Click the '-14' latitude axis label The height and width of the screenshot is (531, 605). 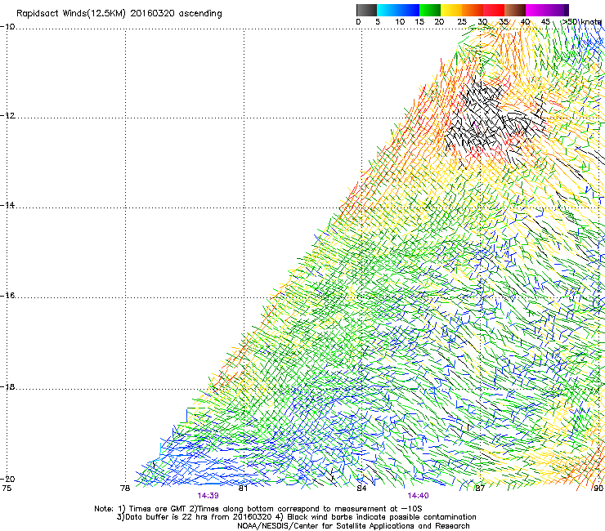pyautogui.click(x=7, y=205)
